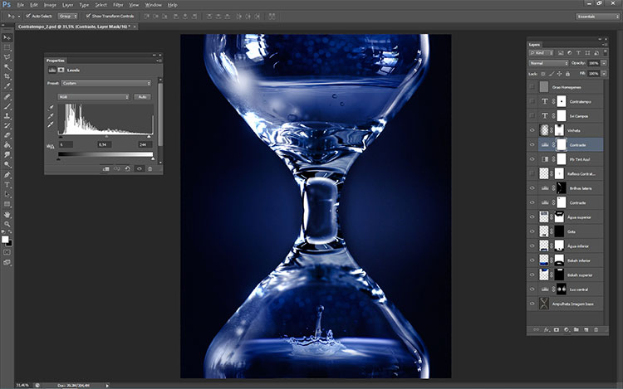Select the Healing Brush tool
623x389 pixels.
pyautogui.click(x=7, y=97)
